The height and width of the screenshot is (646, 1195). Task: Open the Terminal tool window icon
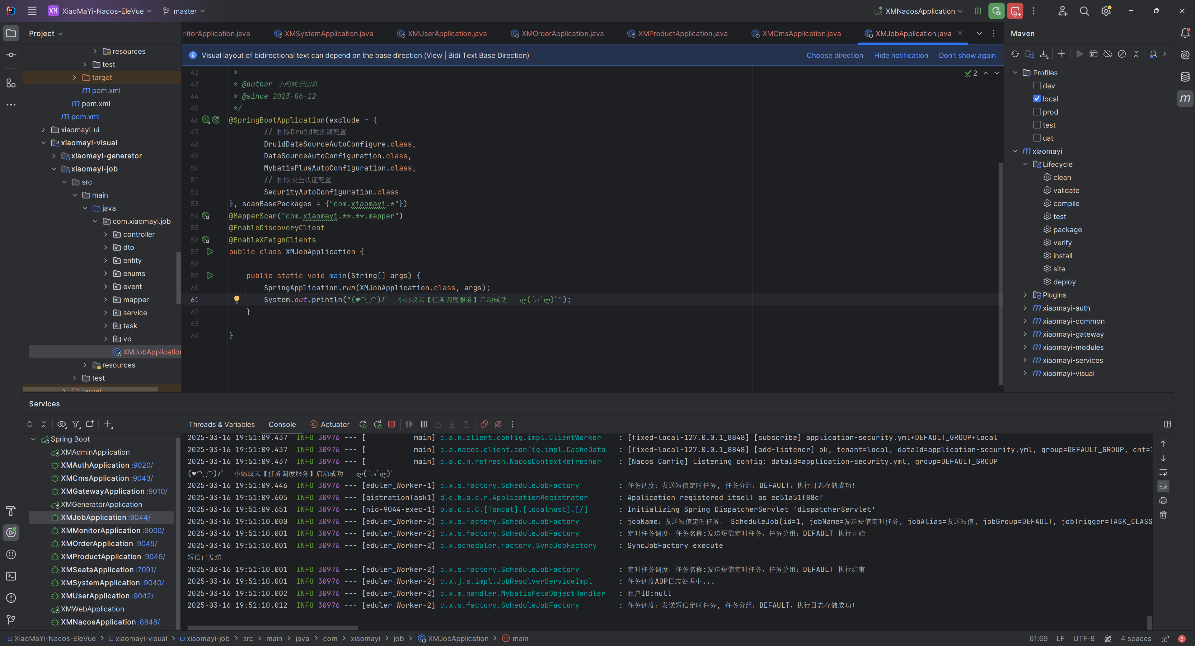tap(11, 576)
